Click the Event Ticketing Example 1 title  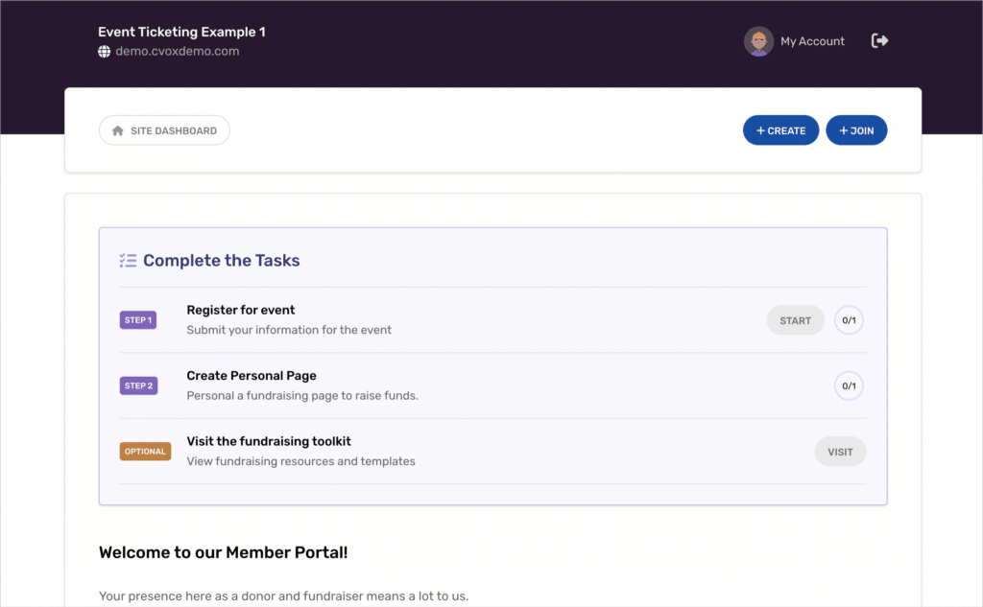(180, 32)
